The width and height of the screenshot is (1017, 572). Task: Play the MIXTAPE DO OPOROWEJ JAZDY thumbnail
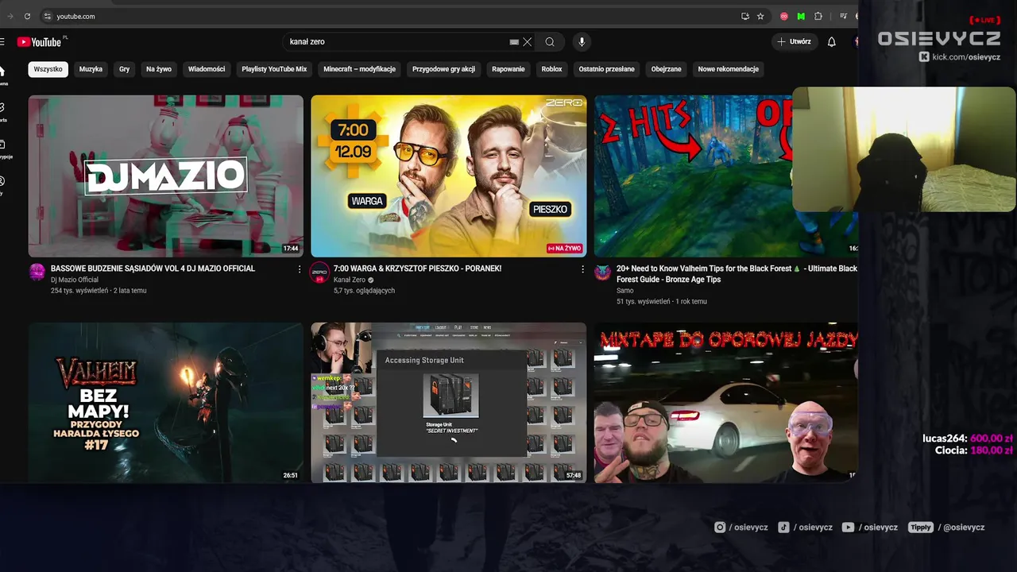(x=726, y=402)
